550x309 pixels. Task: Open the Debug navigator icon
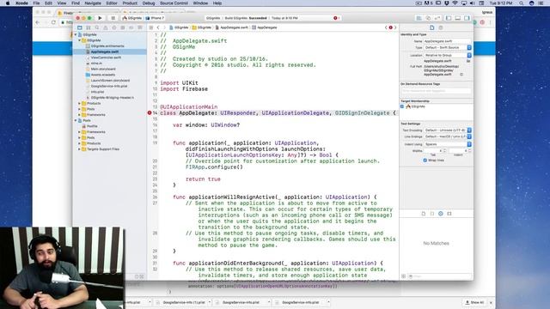pyautogui.click(x=122, y=27)
